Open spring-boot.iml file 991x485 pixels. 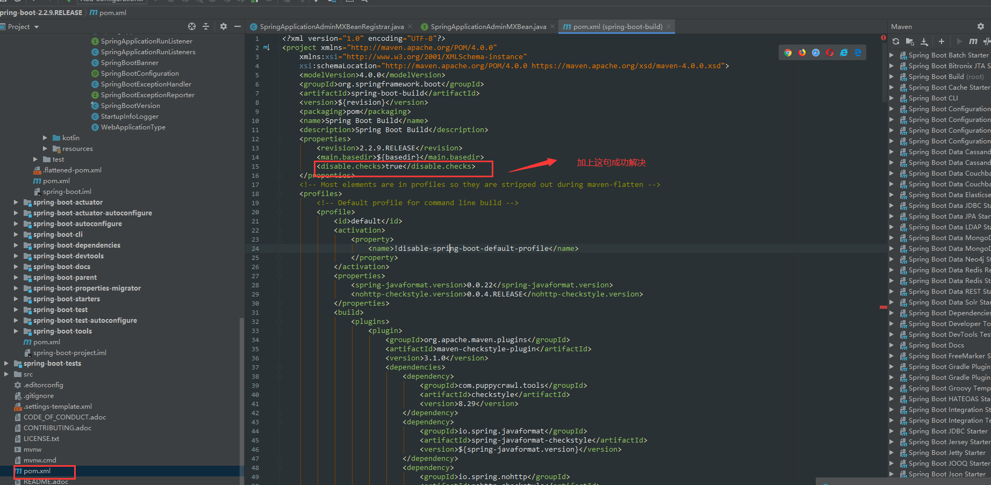coord(67,192)
